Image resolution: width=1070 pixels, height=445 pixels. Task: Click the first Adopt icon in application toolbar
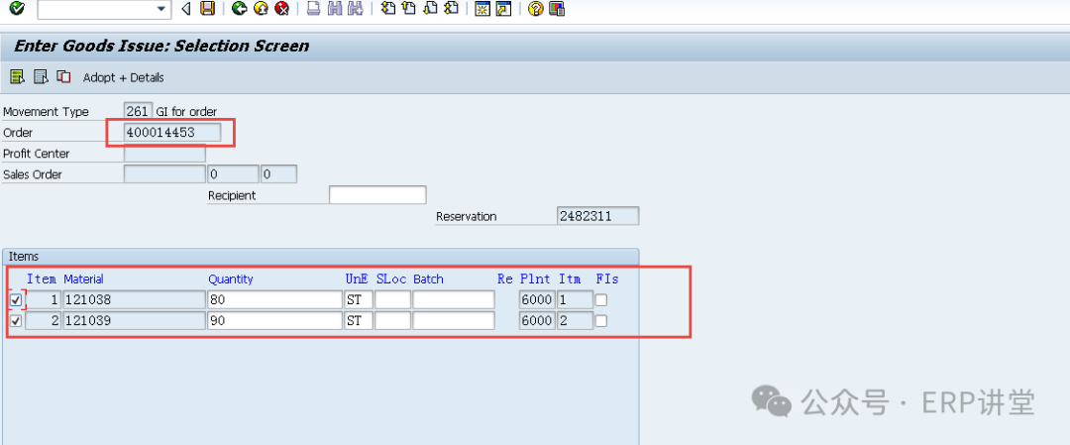pyautogui.click(x=17, y=77)
